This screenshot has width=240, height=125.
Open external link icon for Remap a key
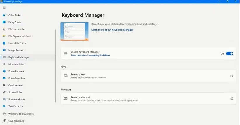232,76
